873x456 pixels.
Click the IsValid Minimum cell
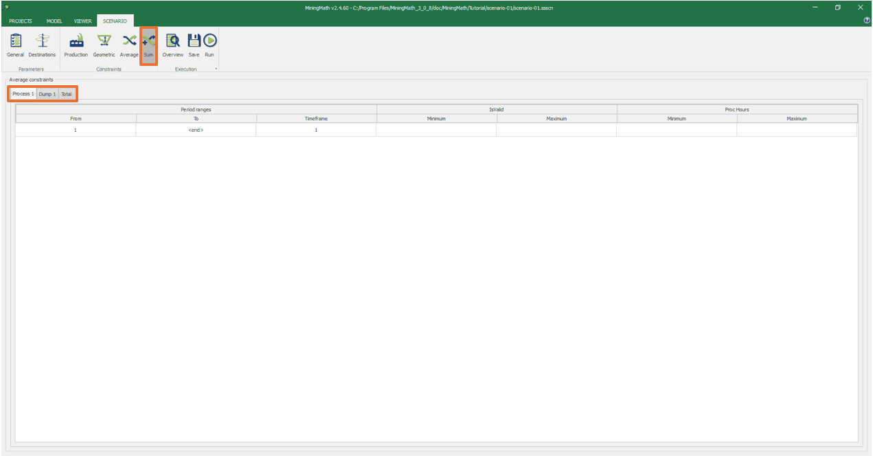pos(436,130)
